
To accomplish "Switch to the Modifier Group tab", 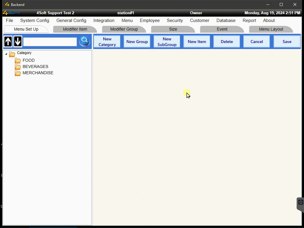I will pyautogui.click(x=124, y=29).
